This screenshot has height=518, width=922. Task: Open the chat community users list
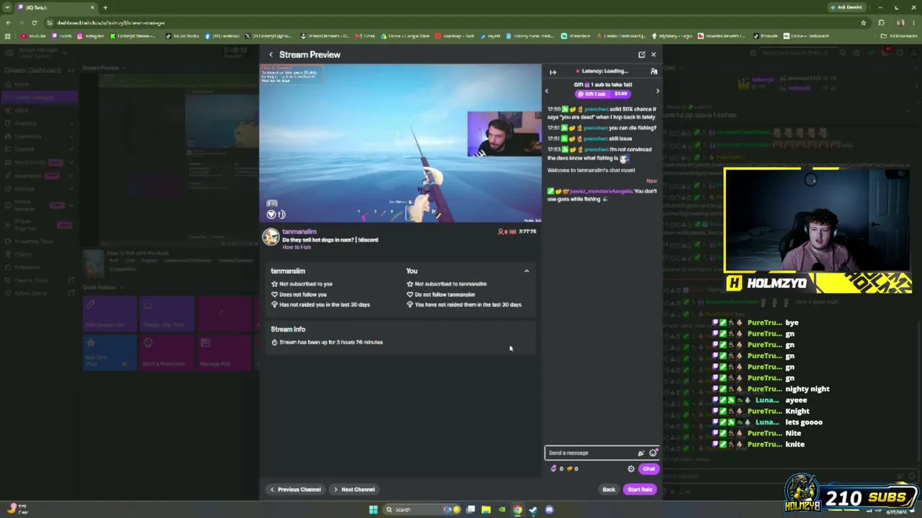pyautogui.click(x=654, y=71)
